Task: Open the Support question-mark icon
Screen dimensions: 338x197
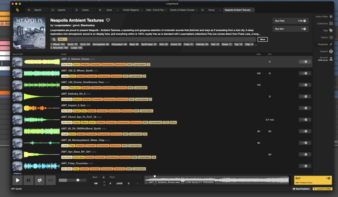Action: click(x=331, y=51)
